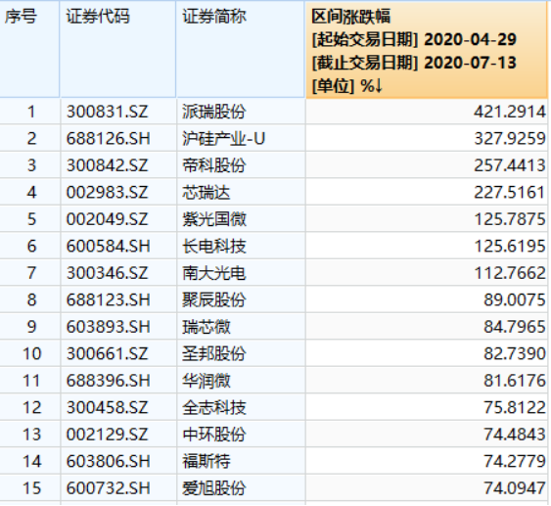Select the 沪硅产业-U name cell
Screen dimensions: 551x506
pos(223,139)
